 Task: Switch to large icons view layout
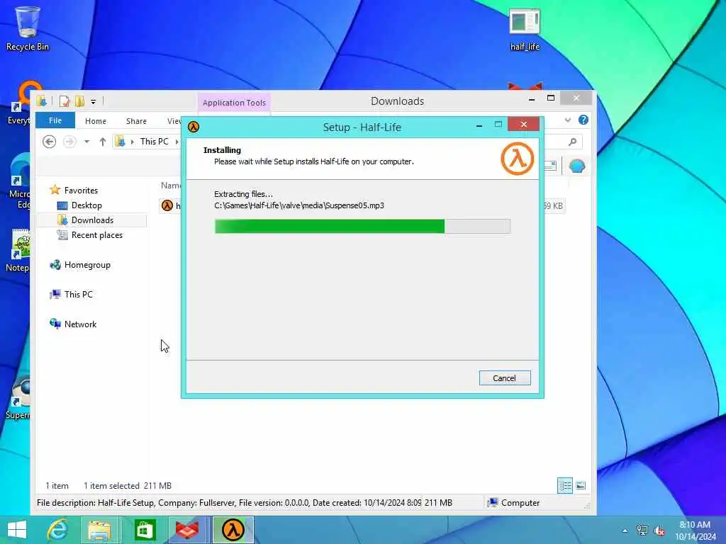[581, 486]
